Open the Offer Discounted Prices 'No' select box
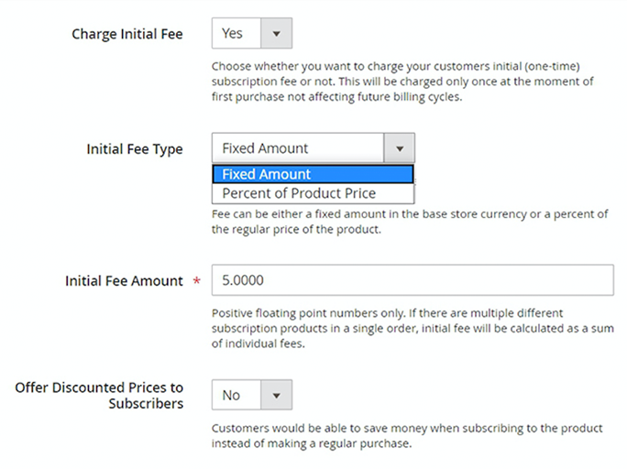This screenshot has width=627, height=469. click(x=252, y=396)
